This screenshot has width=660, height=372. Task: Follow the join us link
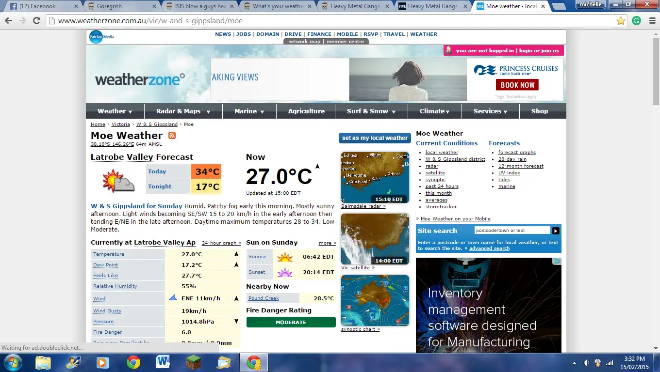pos(550,51)
